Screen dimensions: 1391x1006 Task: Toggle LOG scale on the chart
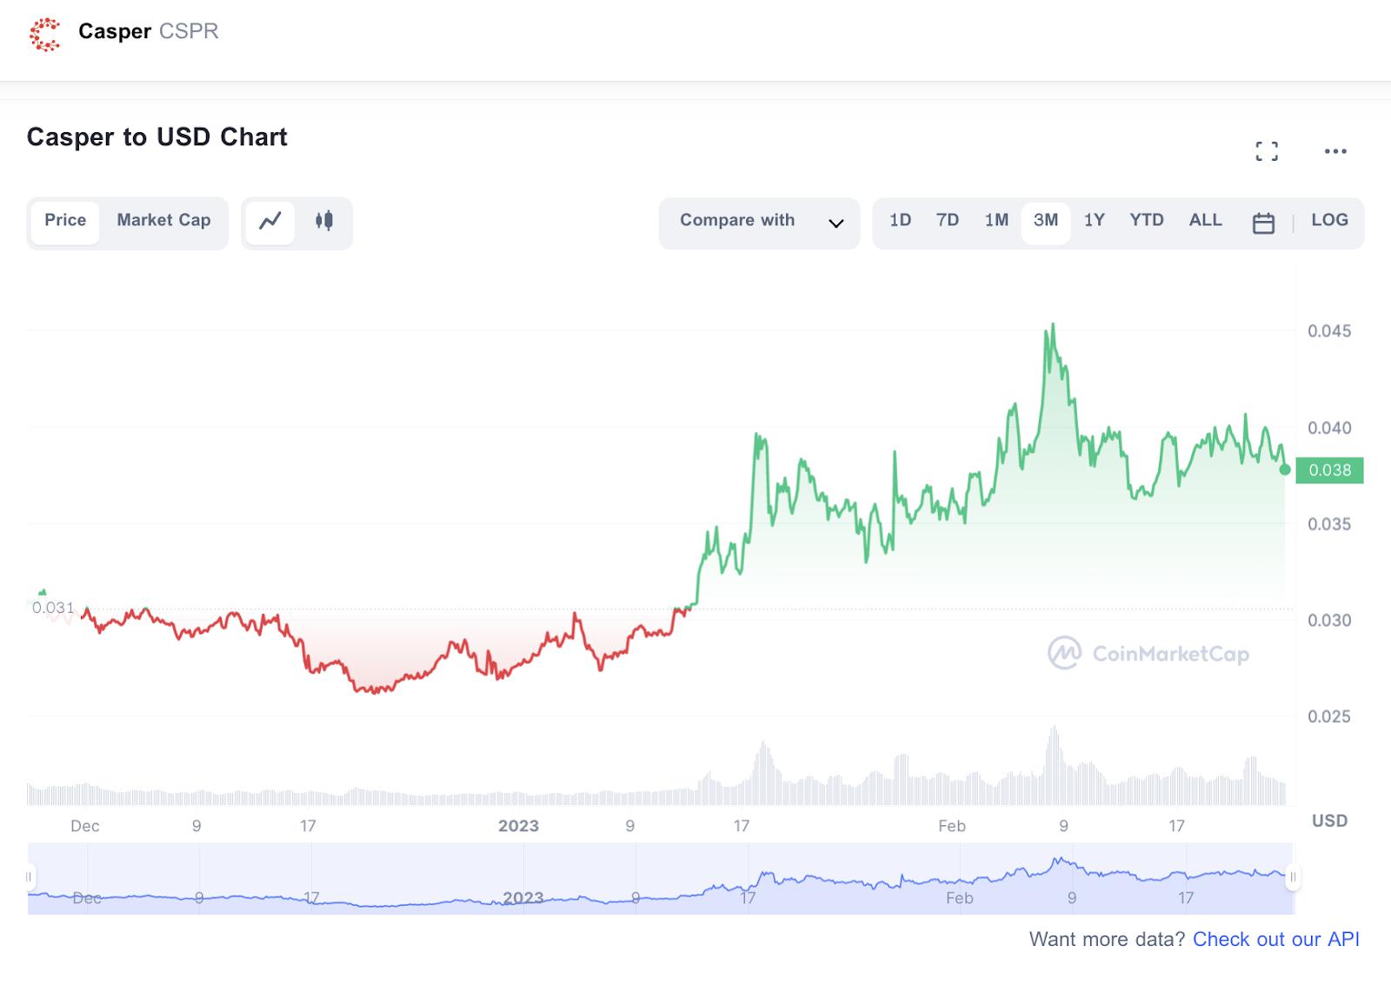pyautogui.click(x=1329, y=220)
